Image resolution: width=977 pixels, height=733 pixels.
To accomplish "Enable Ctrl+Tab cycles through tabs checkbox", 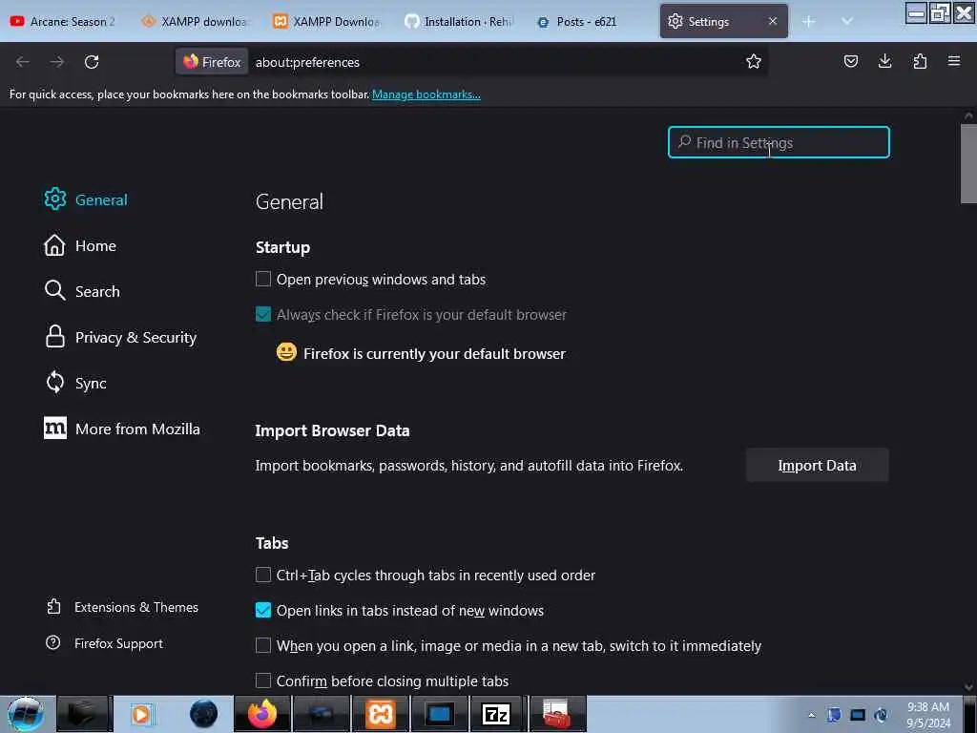I will coord(263,575).
